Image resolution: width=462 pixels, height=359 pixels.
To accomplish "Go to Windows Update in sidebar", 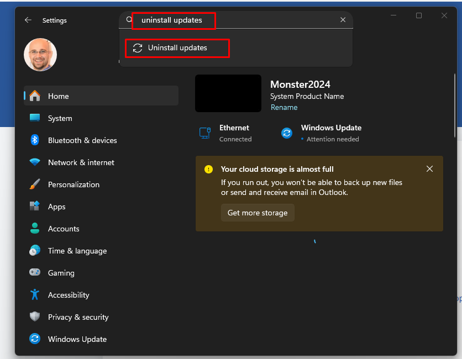I will (x=101, y=339).
